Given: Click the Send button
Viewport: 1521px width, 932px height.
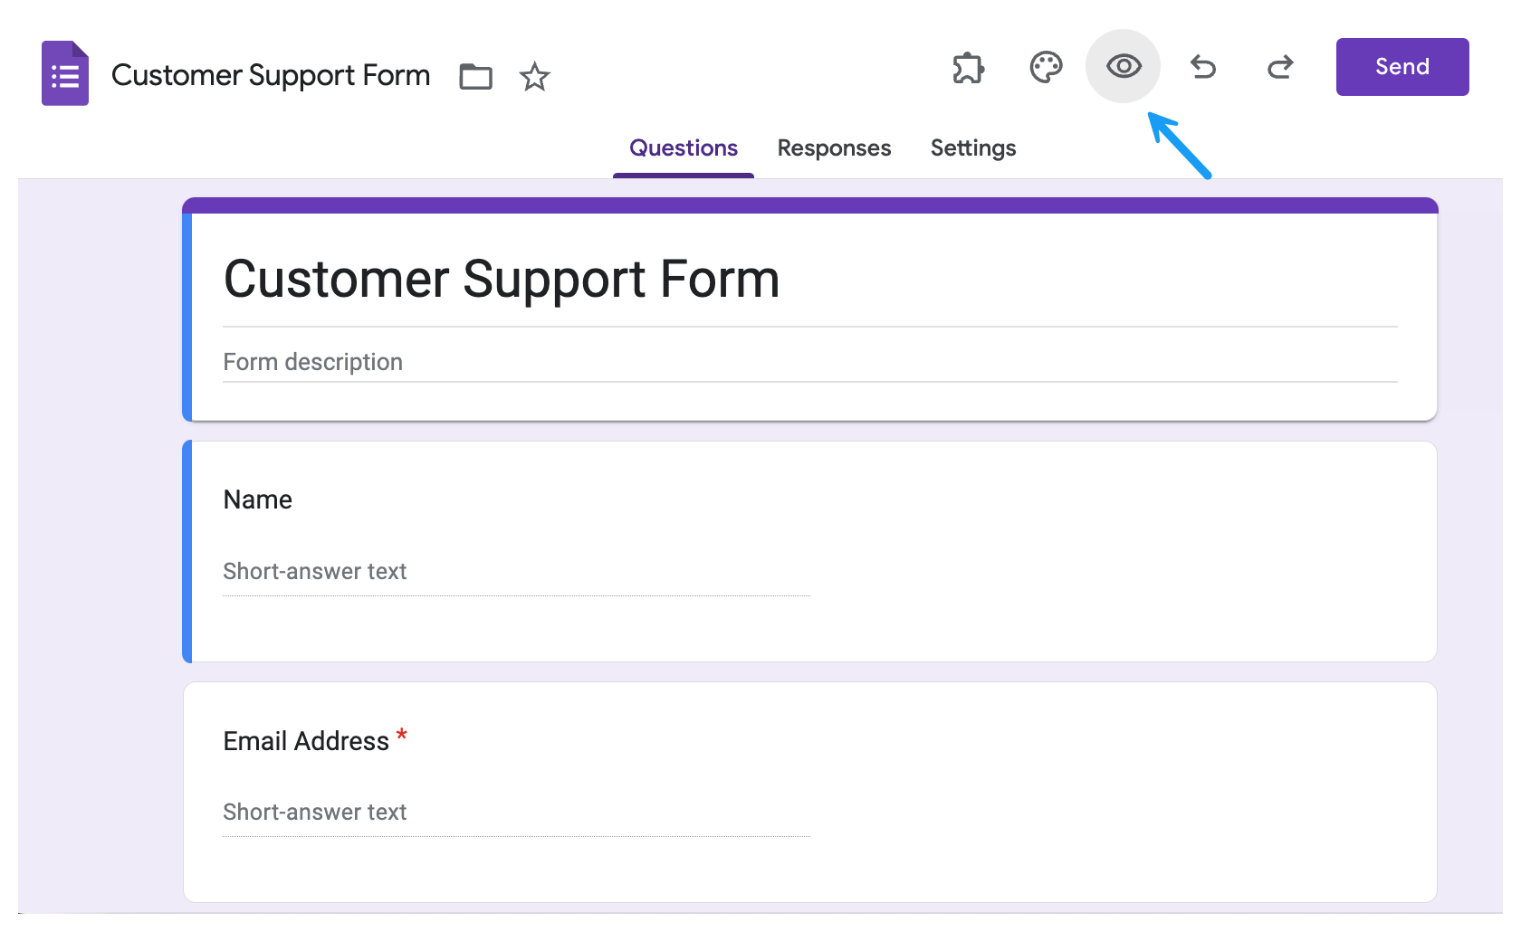Looking at the screenshot, I should pyautogui.click(x=1401, y=66).
